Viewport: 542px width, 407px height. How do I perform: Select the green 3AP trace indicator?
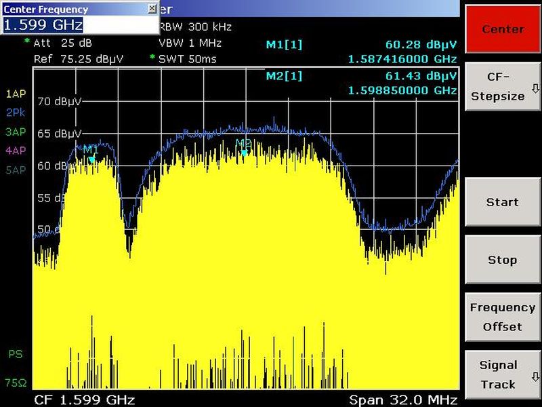tap(16, 132)
